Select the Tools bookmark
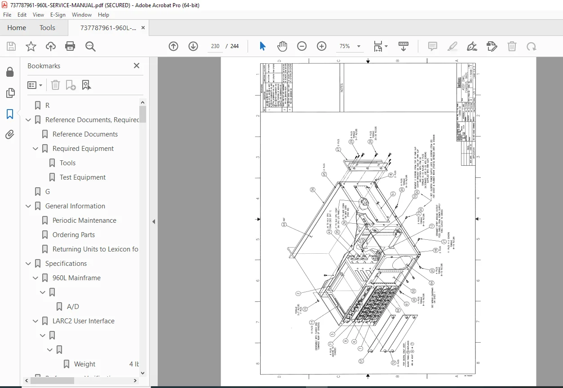Image resolution: width=563 pixels, height=388 pixels. (x=68, y=163)
